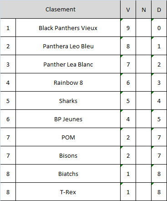Click victories cell of Rainbow 8 row
Image resolution: width=167 pixels, height=201 pixels.
(x=128, y=82)
